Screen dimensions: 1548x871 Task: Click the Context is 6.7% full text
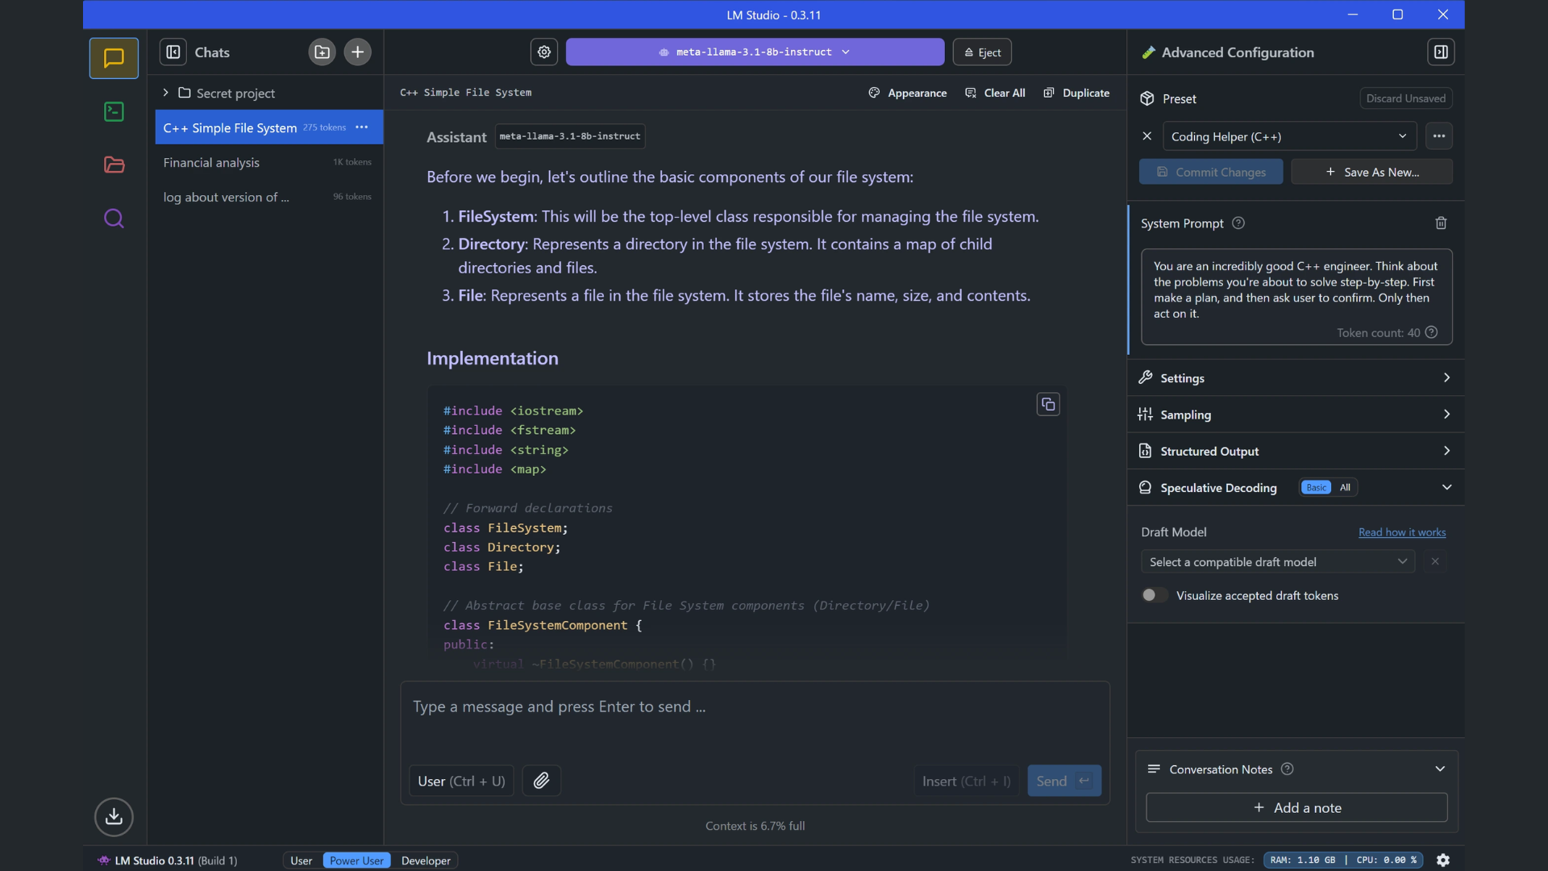755,826
